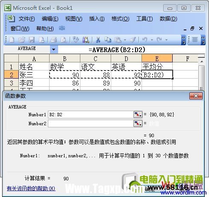Screen dimensions: 209x197
Task: Open the 插入(I) menu
Action: click(97, 19)
